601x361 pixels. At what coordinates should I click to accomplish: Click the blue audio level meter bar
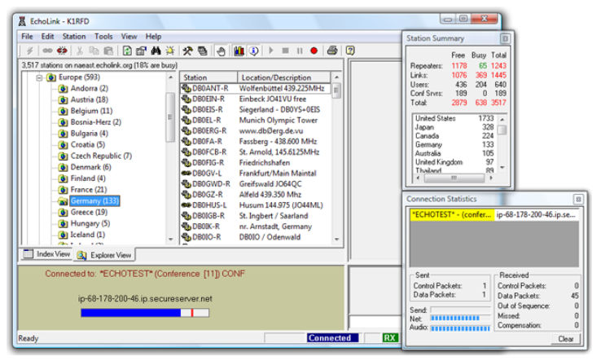click(x=145, y=313)
